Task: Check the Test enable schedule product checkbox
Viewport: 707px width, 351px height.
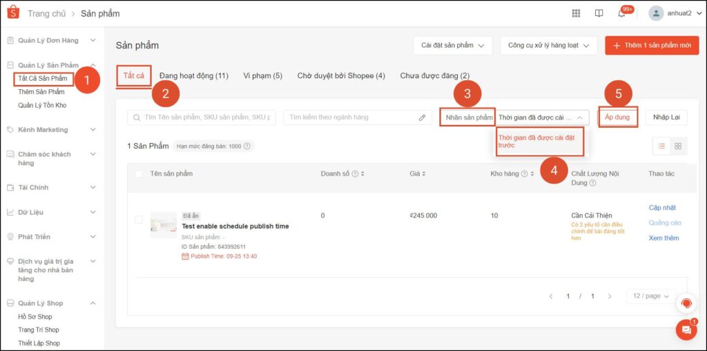Action: click(x=139, y=220)
